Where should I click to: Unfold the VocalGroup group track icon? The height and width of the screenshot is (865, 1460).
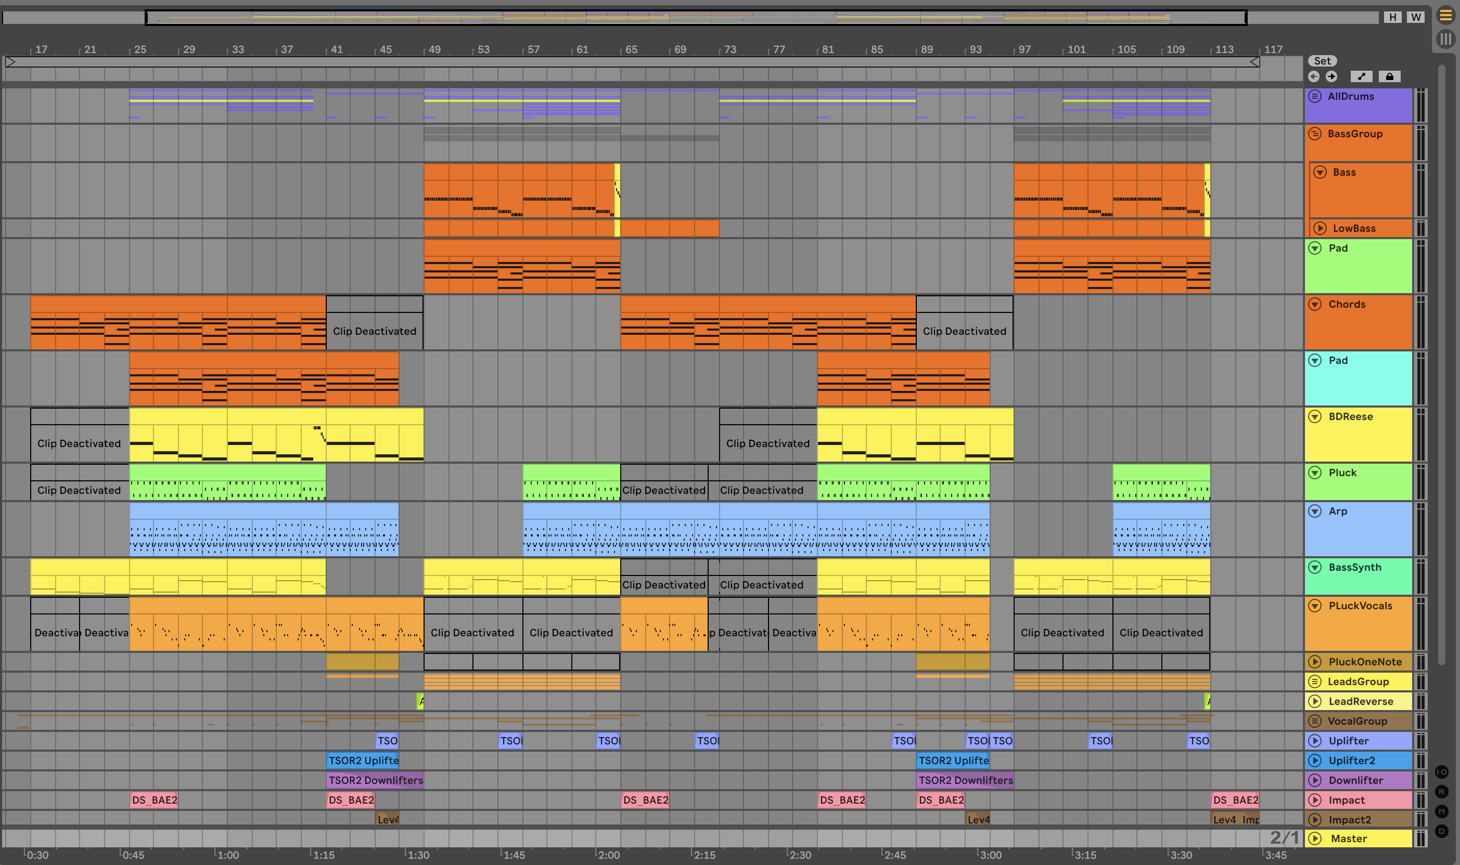coord(1315,721)
